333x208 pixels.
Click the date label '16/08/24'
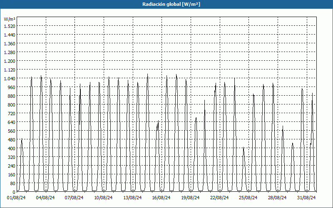point(161,198)
